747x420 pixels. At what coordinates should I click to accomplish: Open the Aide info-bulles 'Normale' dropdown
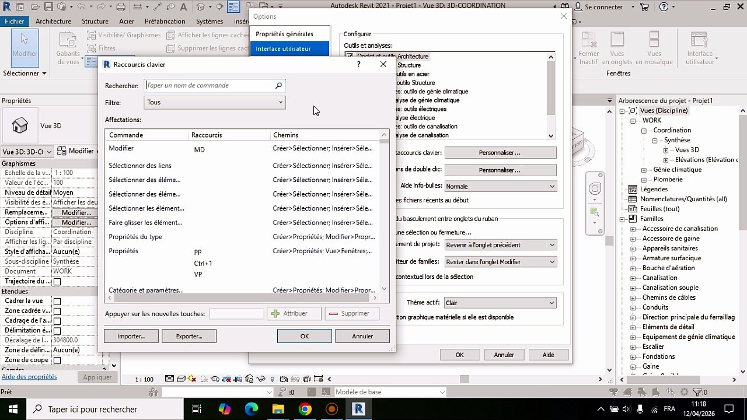click(x=500, y=187)
